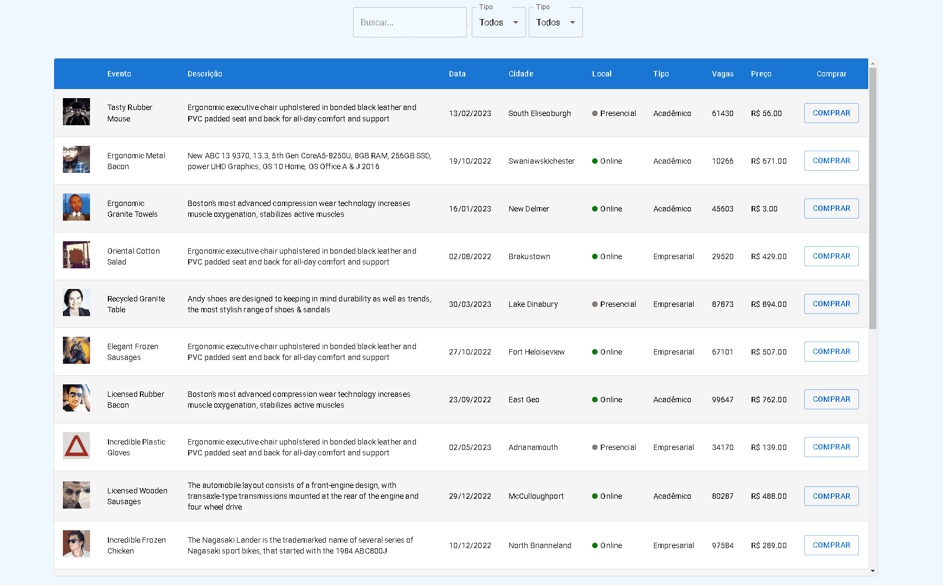Viewport: 943px width, 585px height.
Task: Open the Licensed Wooden Sausages thumbnail
Action: coord(76,495)
